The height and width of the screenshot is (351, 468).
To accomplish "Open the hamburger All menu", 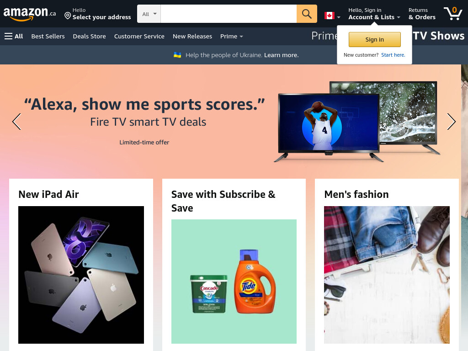I will tap(14, 36).
